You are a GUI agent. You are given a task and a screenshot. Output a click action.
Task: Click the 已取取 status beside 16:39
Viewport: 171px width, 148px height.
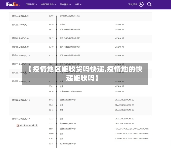(x=62, y=25)
